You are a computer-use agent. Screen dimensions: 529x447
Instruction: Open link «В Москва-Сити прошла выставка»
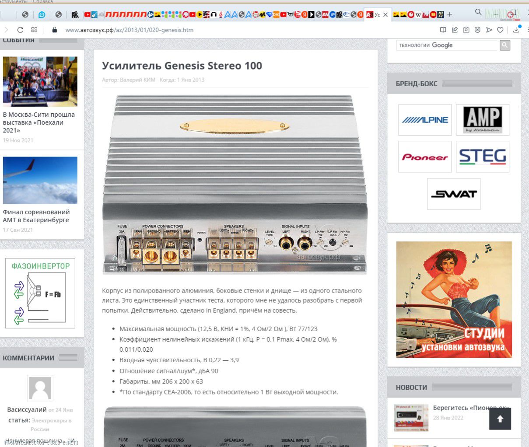[39, 122]
